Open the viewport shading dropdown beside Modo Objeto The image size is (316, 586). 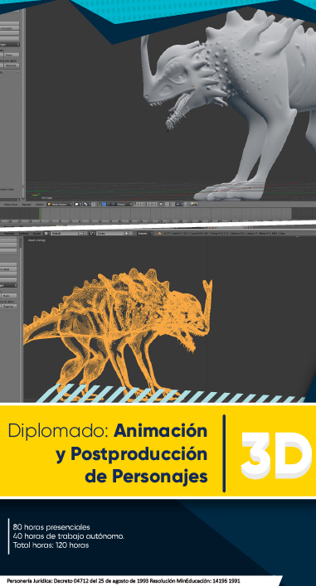tap(78, 205)
